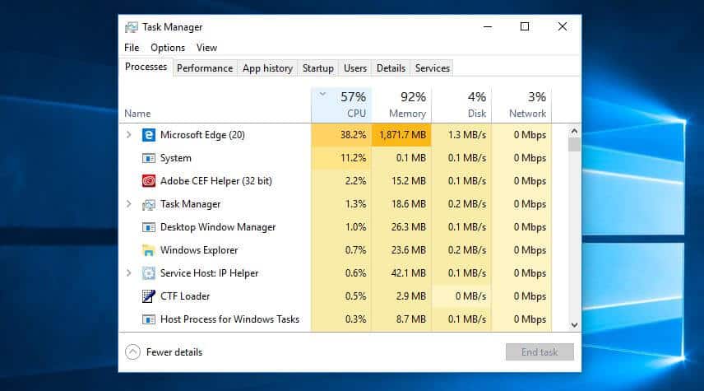Switch to the Performance tab
The image size is (704, 391).
point(205,68)
